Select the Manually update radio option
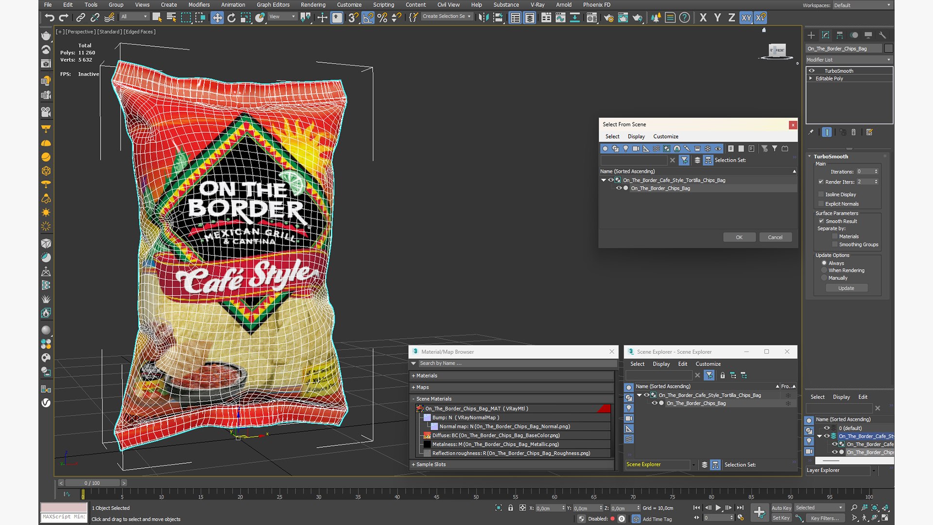Screen dimensions: 933x525 click(824, 278)
